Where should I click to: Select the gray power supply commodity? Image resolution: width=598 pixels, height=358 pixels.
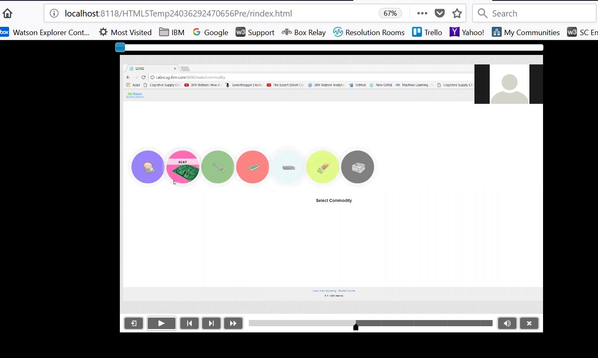357,167
